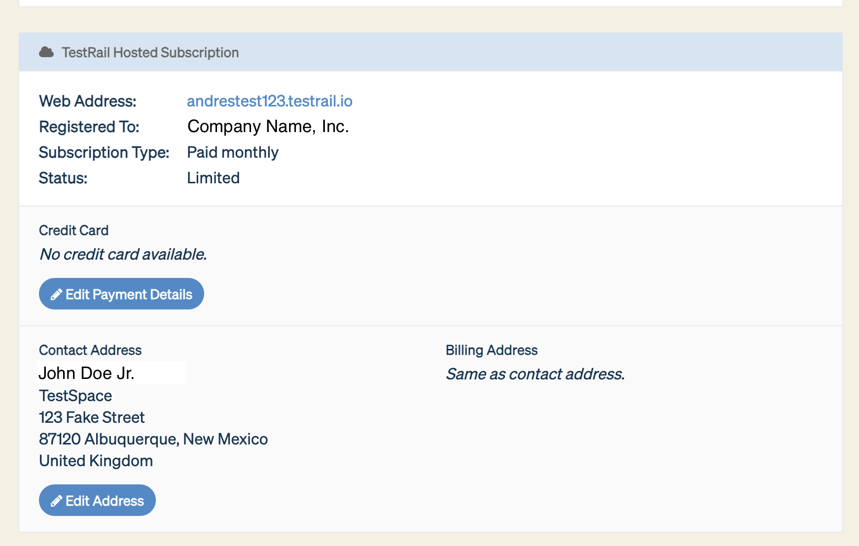Click the 'Contact Address' heading
The image size is (859, 546).
(x=90, y=350)
